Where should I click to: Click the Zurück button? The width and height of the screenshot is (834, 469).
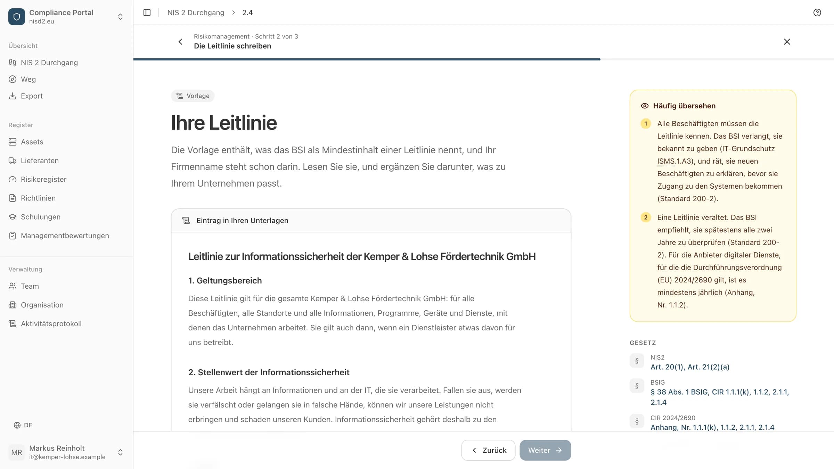488,450
